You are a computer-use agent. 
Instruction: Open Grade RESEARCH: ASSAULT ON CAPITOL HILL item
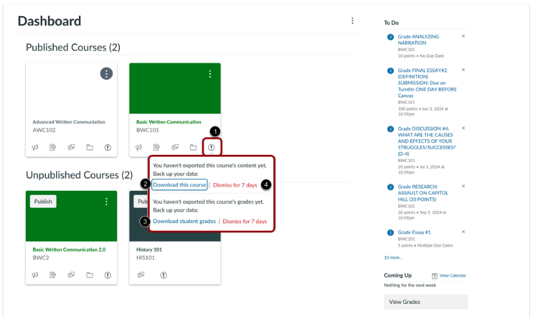tap(423, 193)
